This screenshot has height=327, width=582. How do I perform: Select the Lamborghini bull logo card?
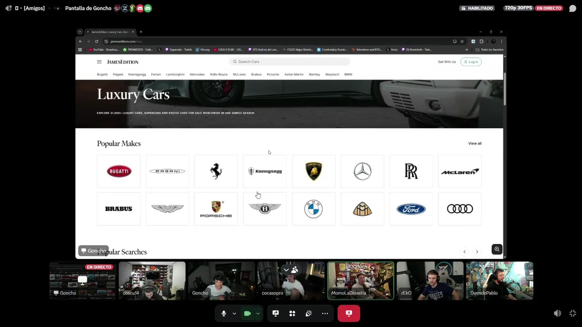[x=313, y=171]
